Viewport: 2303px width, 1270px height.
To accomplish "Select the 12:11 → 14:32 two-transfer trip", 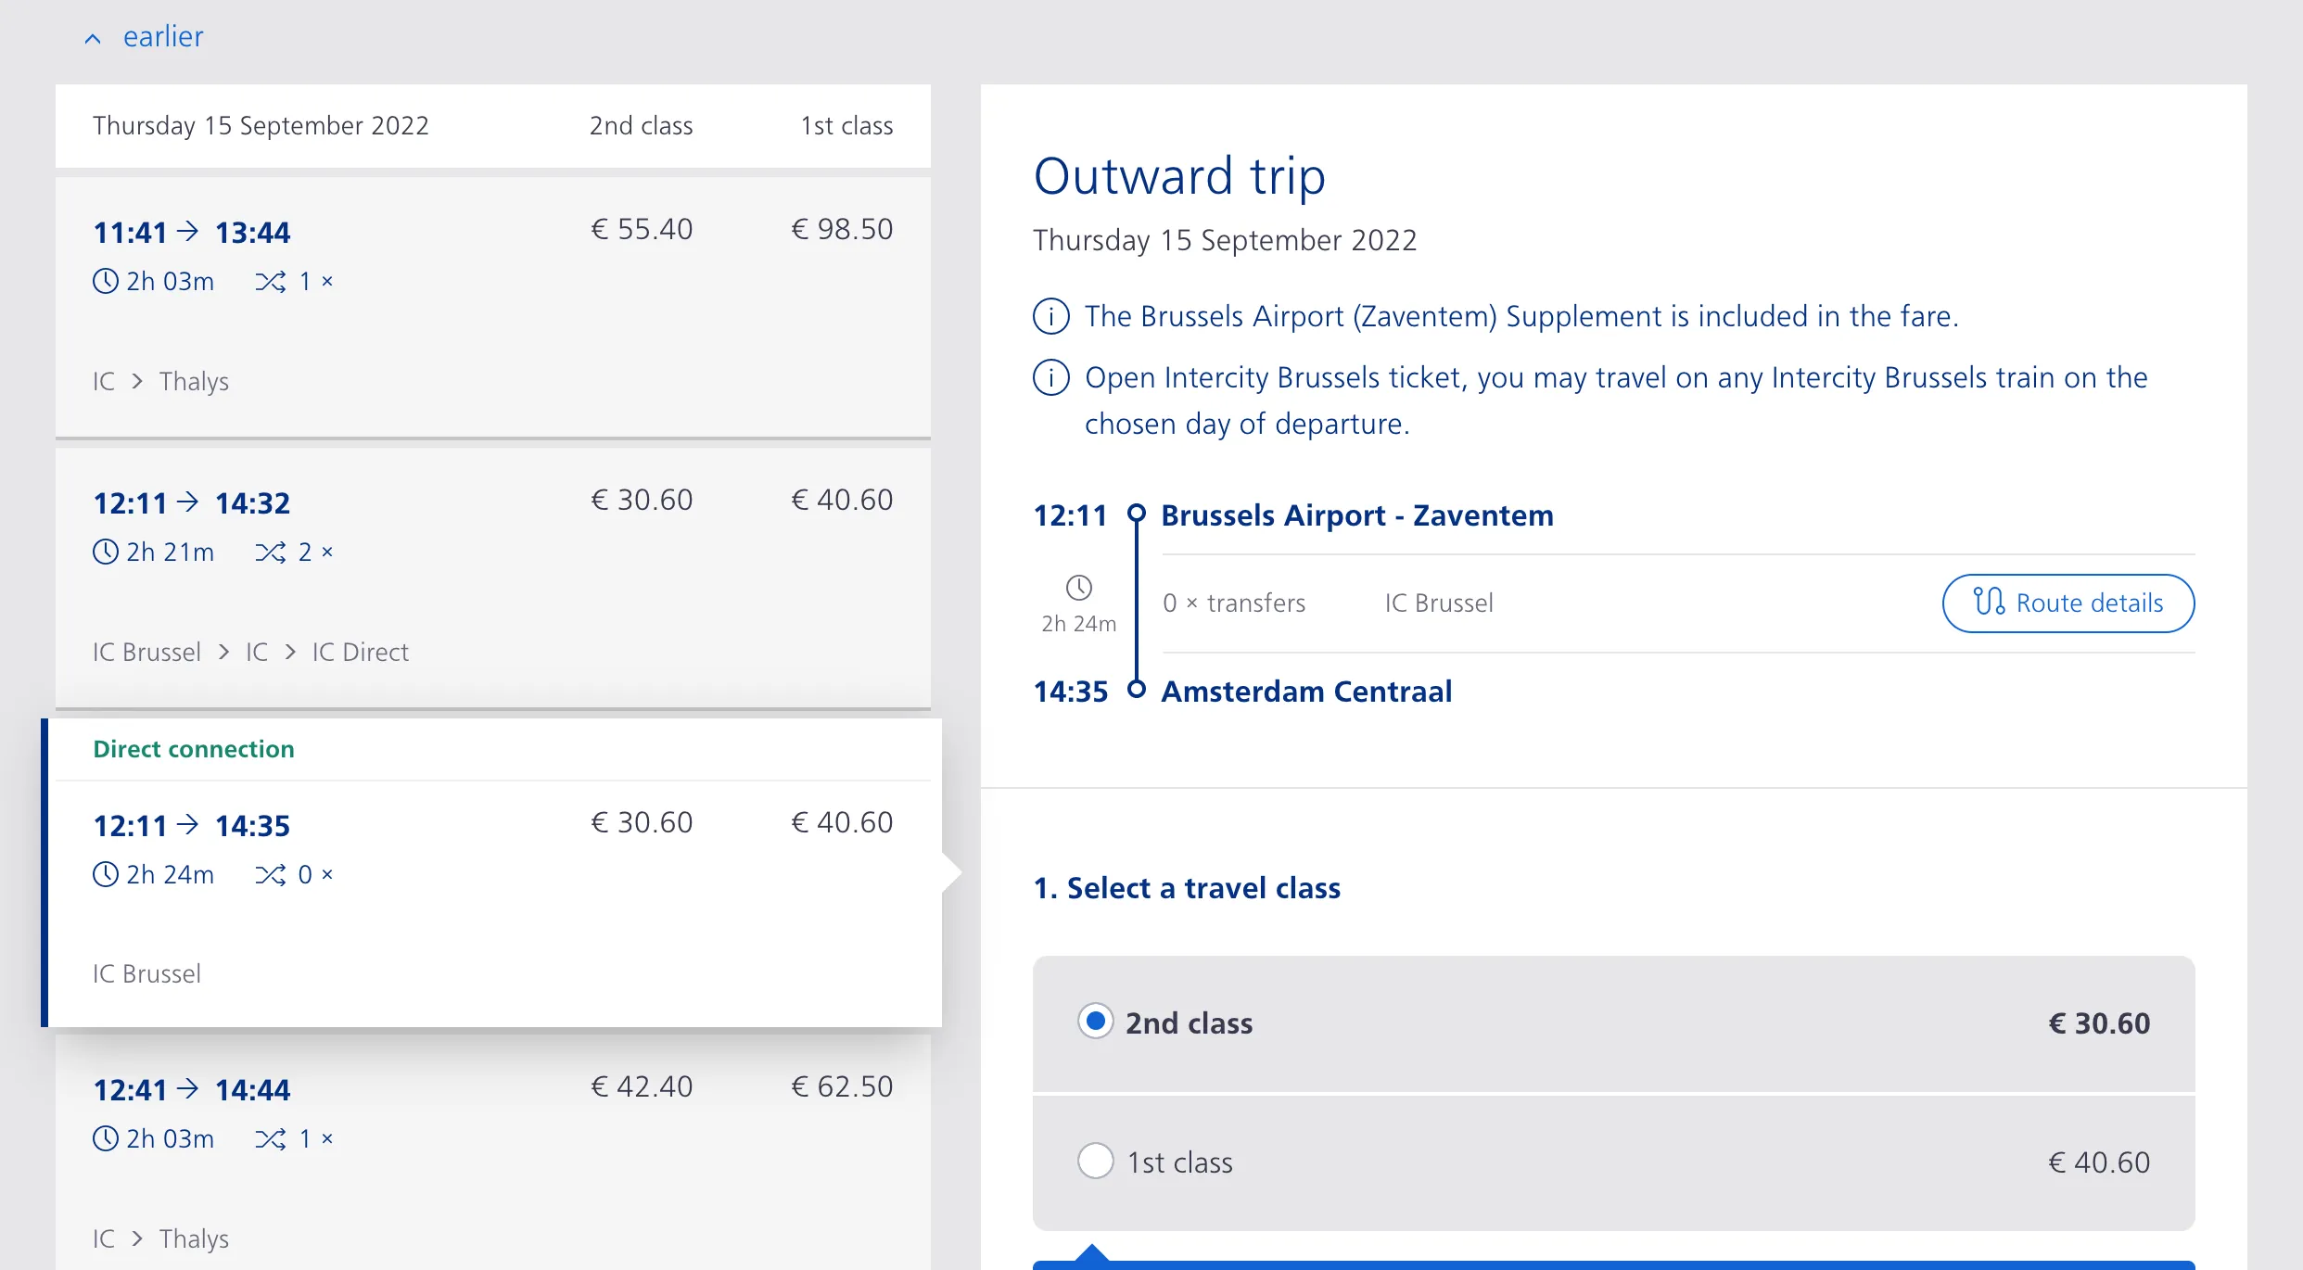I will point(492,578).
